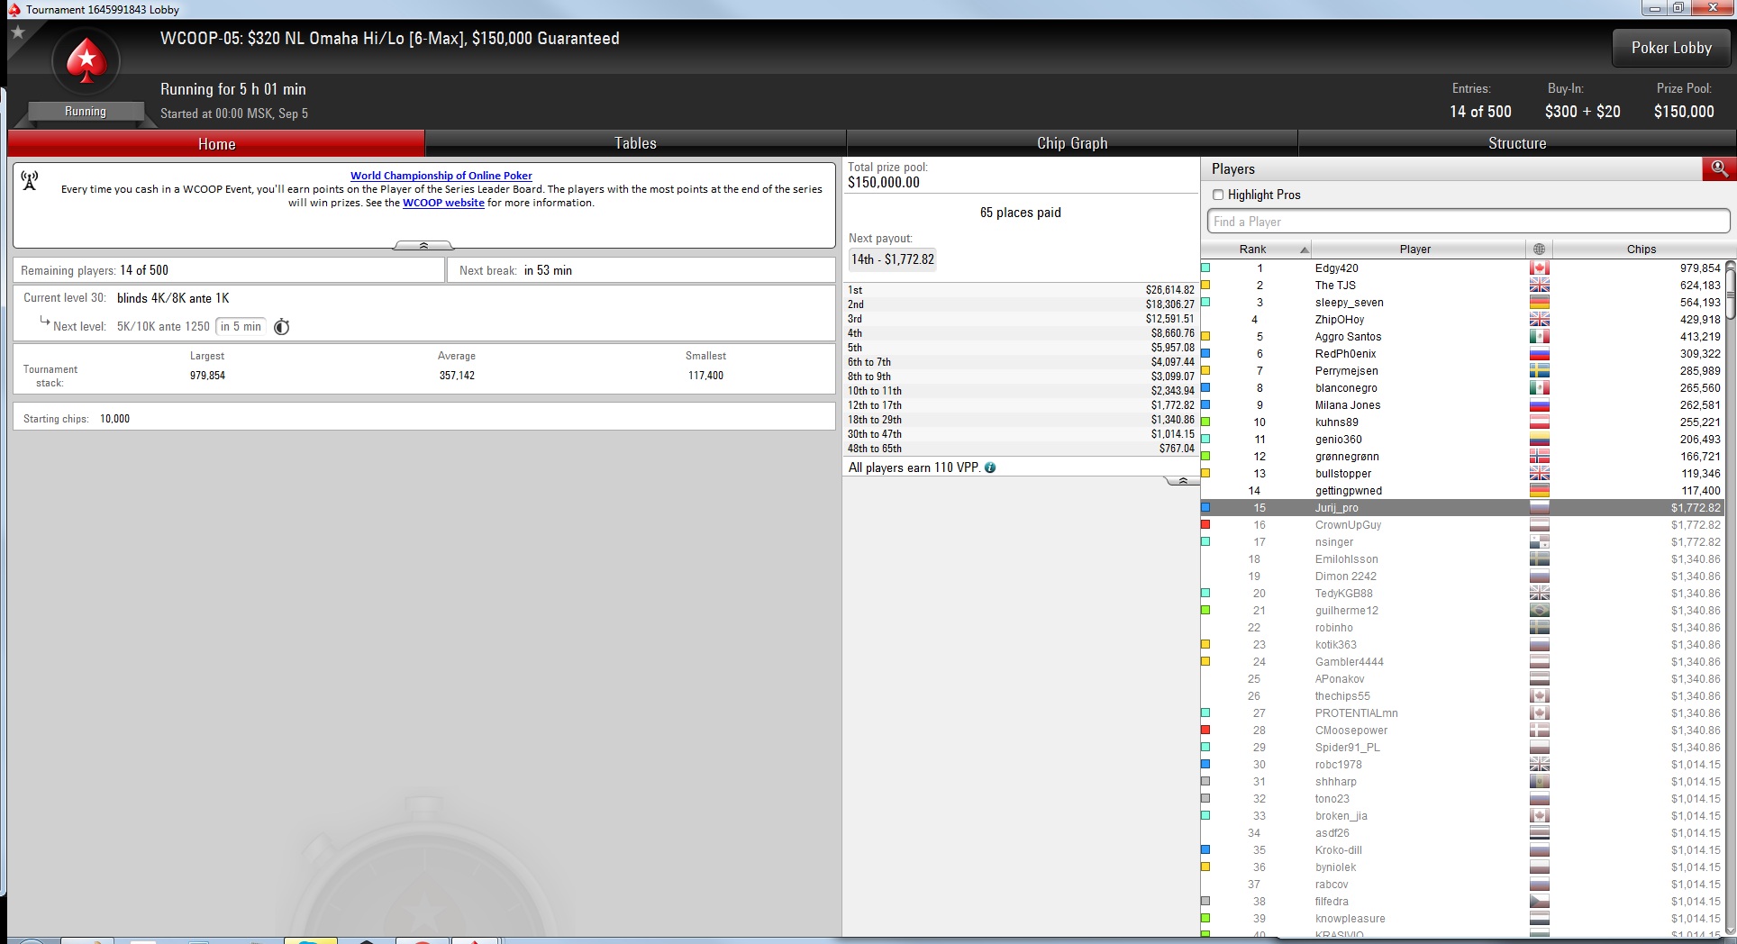Click the blue color label beside RedPh0enix
Screen dimensions: 1737x944
click(x=1205, y=353)
